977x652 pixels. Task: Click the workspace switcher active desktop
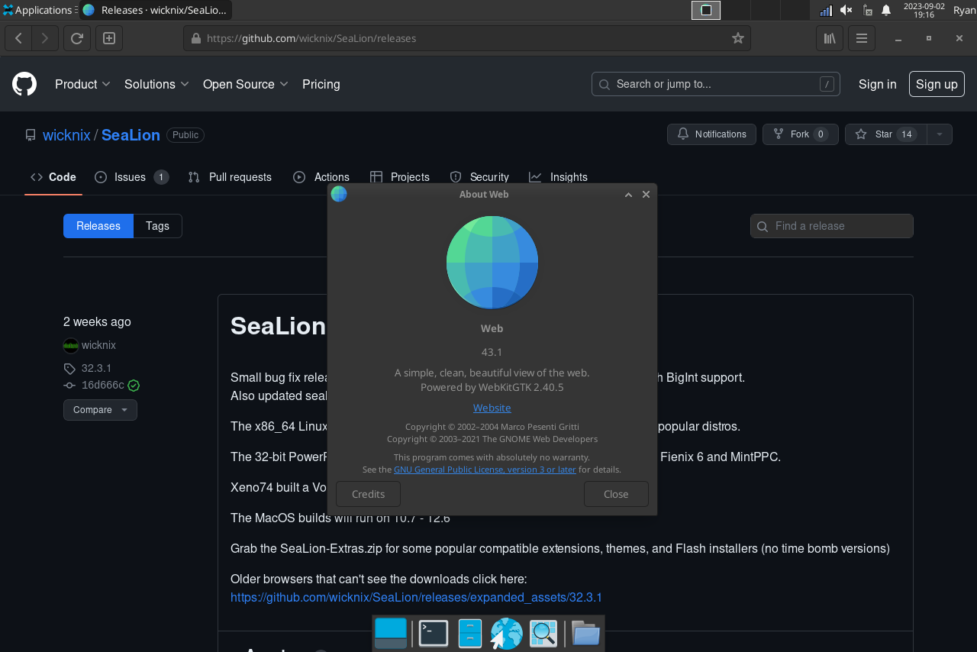coord(706,10)
